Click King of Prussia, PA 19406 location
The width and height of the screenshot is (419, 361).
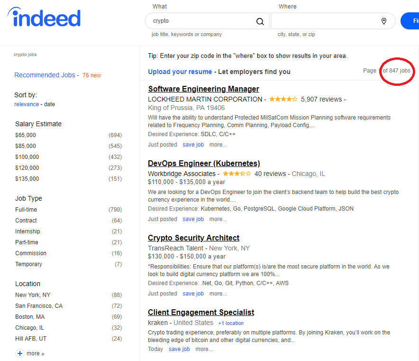point(186,108)
